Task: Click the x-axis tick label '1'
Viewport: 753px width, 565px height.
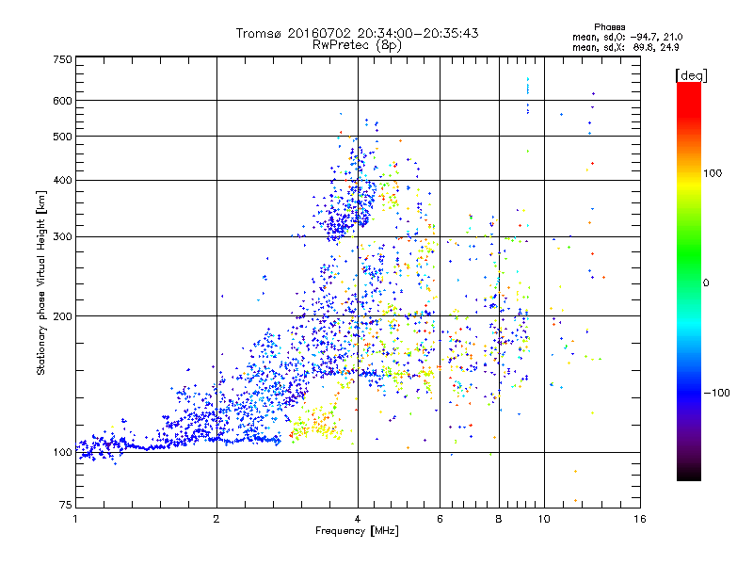Action: click(75, 519)
